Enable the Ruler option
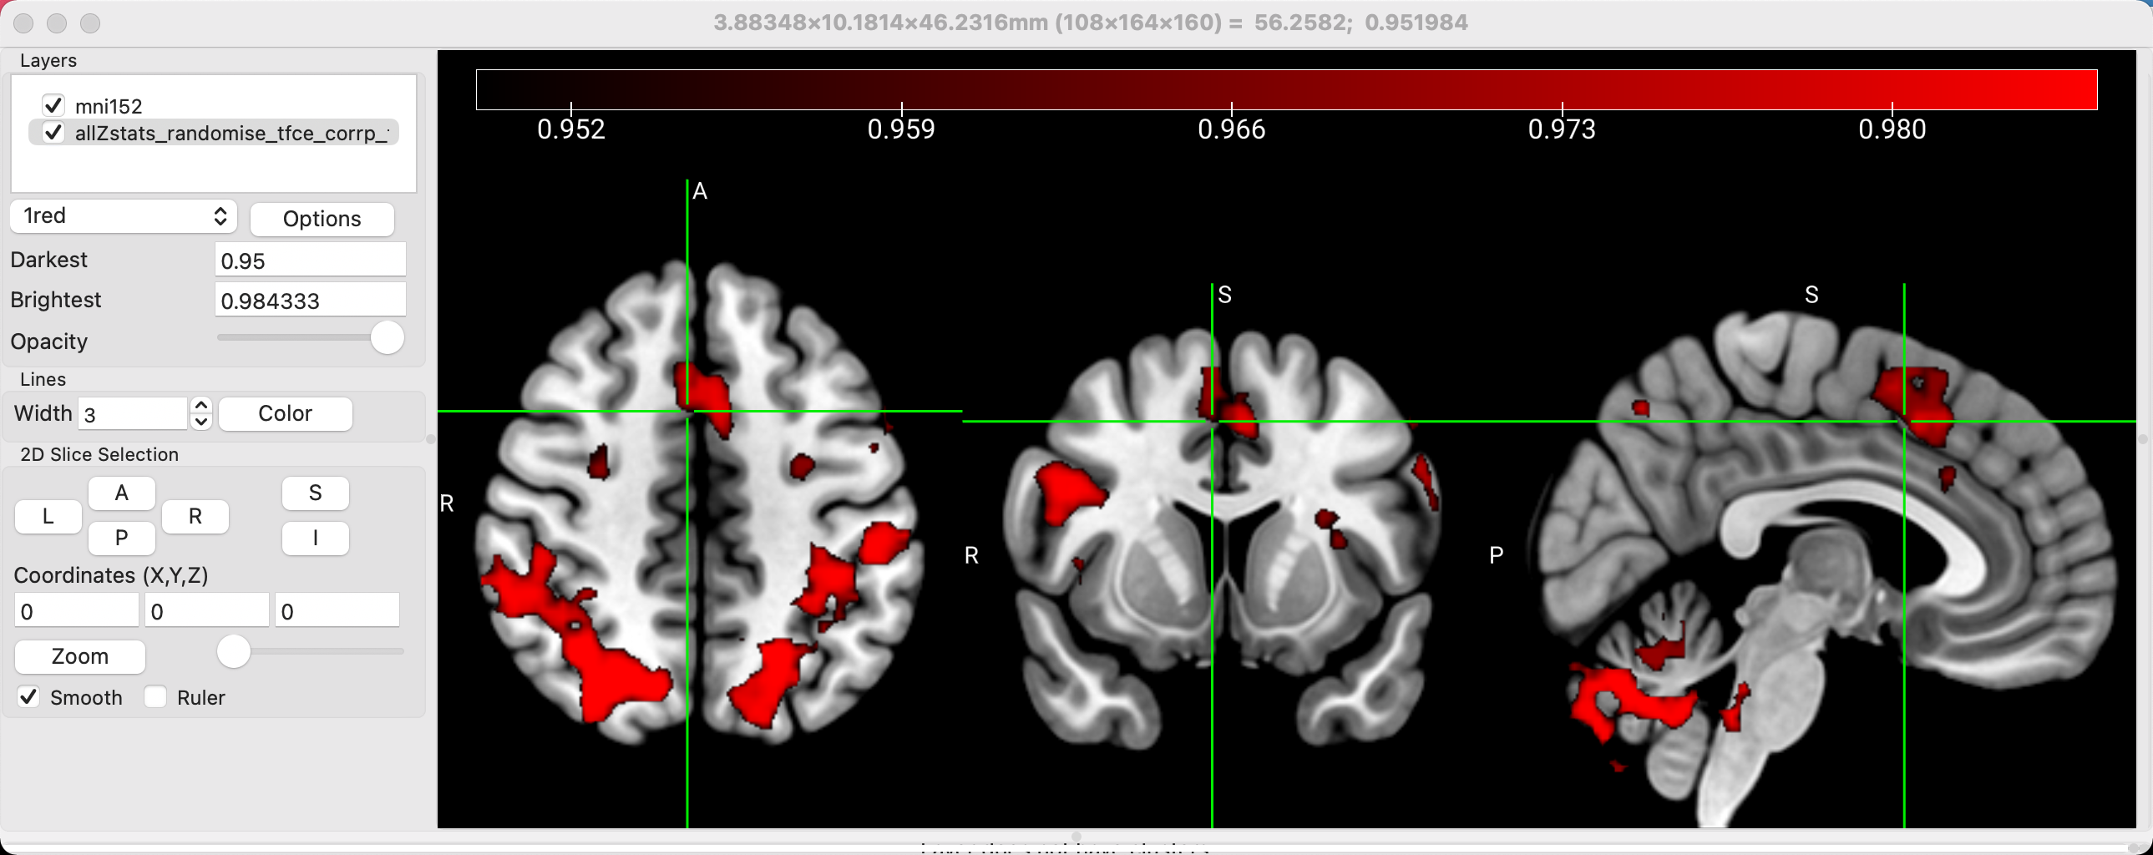The width and height of the screenshot is (2153, 855). (155, 696)
